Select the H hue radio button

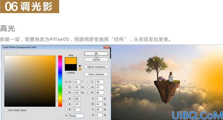click(66, 82)
